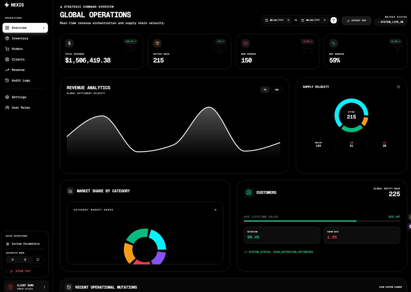The height and width of the screenshot is (292, 411).
Task: Expand the Overview menu chevron
Action: (44, 28)
